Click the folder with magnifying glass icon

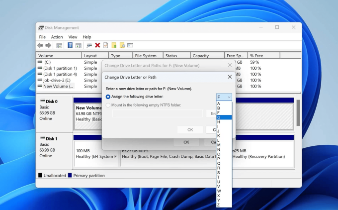[122, 45]
